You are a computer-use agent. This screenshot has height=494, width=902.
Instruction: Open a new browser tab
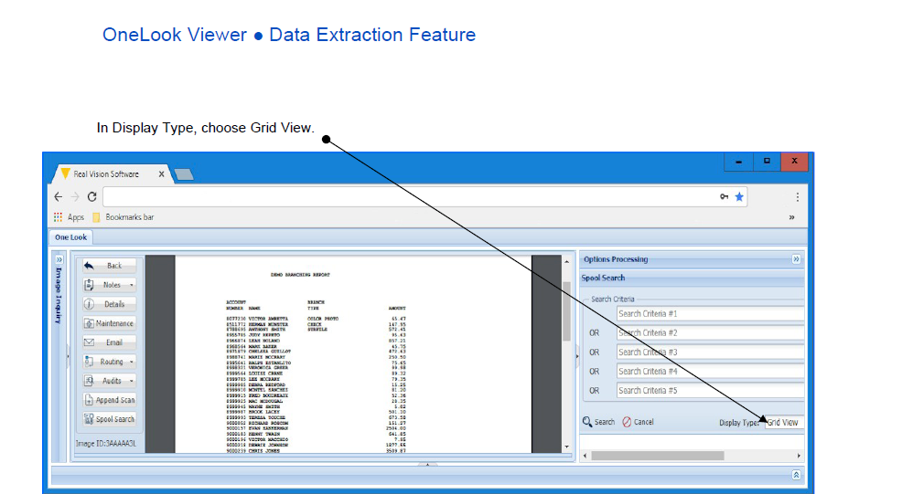point(184,174)
